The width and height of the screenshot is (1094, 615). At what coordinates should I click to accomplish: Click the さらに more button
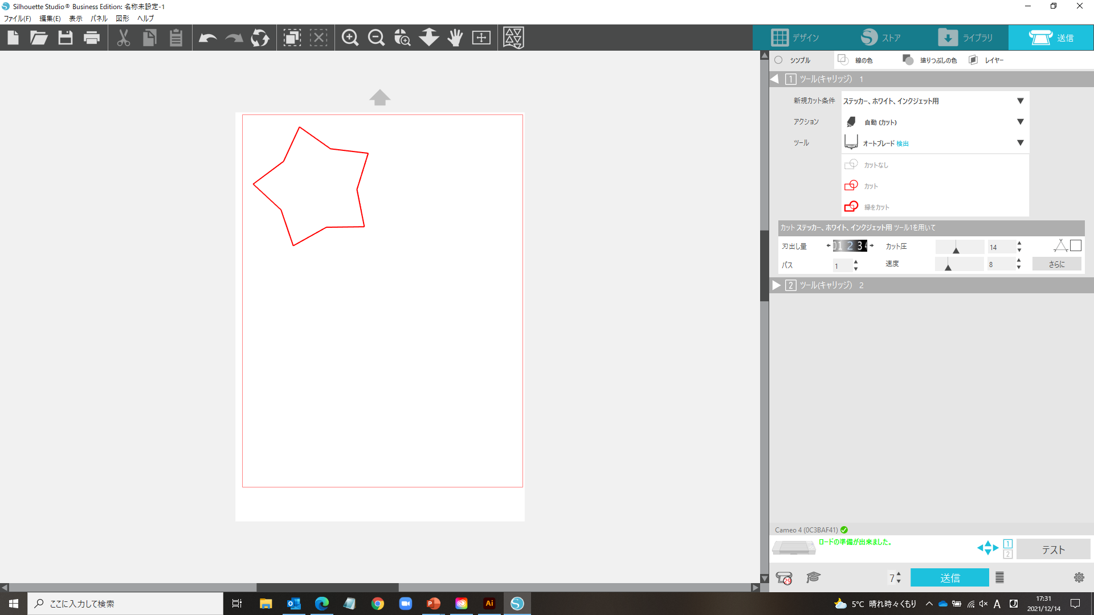[x=1057, y=264]
